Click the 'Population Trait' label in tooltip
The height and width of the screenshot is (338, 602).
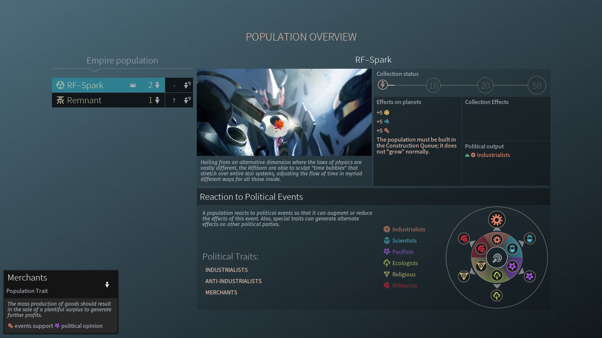pyautogui.click(x=27, y=291)
